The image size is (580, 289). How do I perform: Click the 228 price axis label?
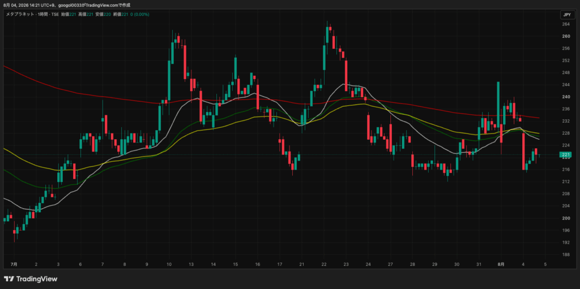(566, 133)
